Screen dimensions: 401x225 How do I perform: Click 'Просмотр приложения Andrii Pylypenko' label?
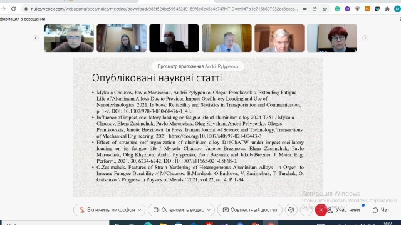coord(198,66)
